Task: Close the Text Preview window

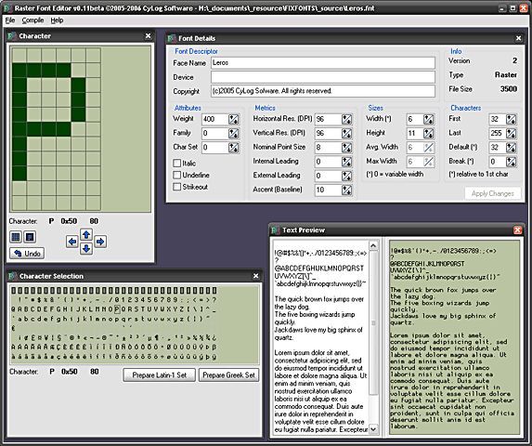Action: tap(518, 230)
